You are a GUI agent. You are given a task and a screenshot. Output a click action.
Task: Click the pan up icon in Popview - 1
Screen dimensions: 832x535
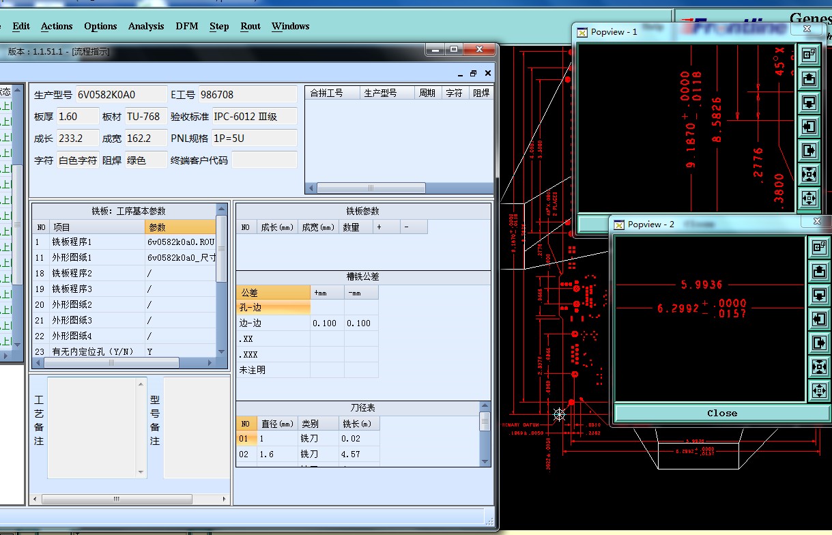[x=809, y=78]
